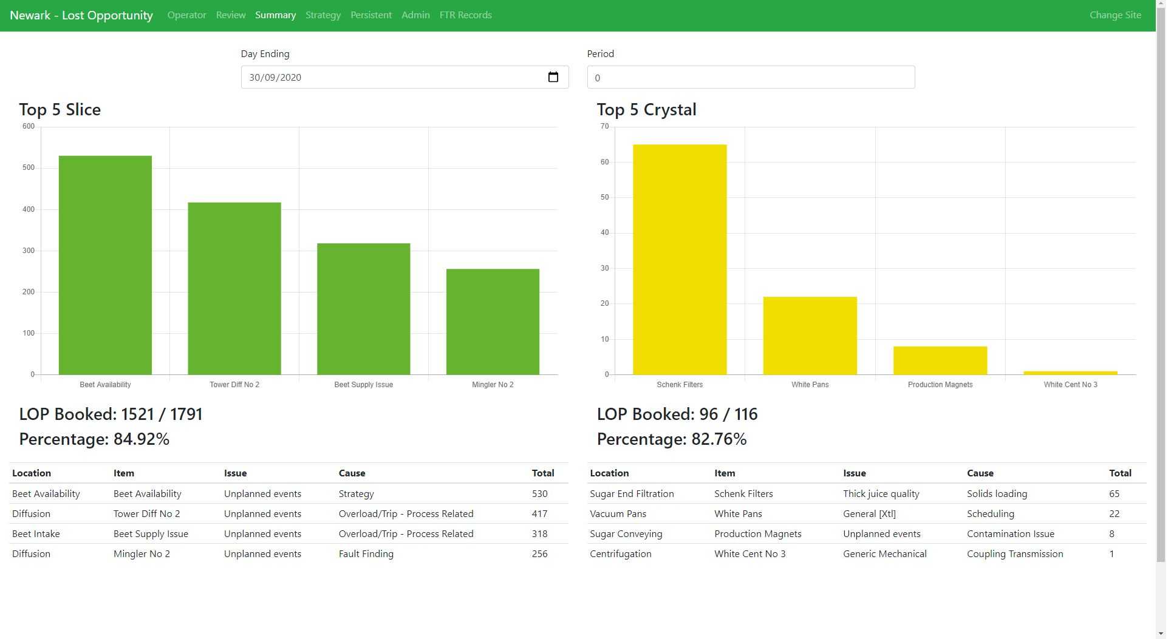Navigate to Persistent section
Screen dimensions: 1171x639
[372, 15]
